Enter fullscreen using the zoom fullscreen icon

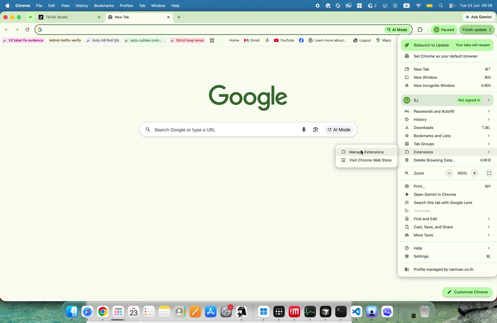pos(489,173)
